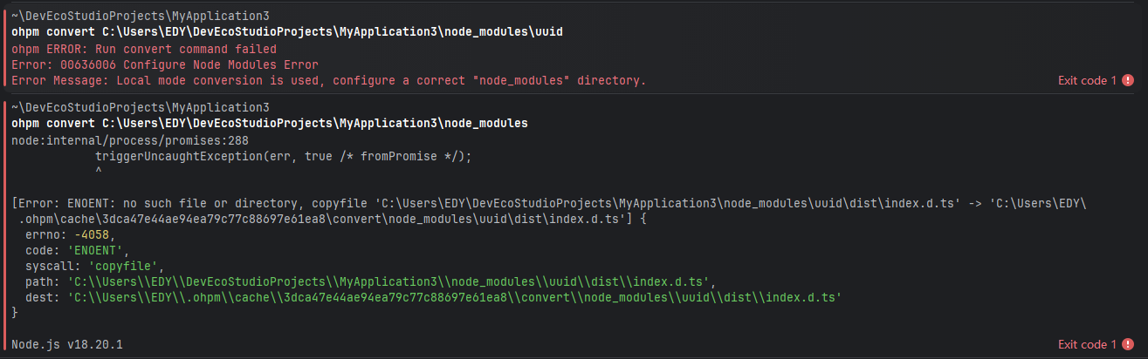Select the second ohpm convert node_modules command

point(270,124)
